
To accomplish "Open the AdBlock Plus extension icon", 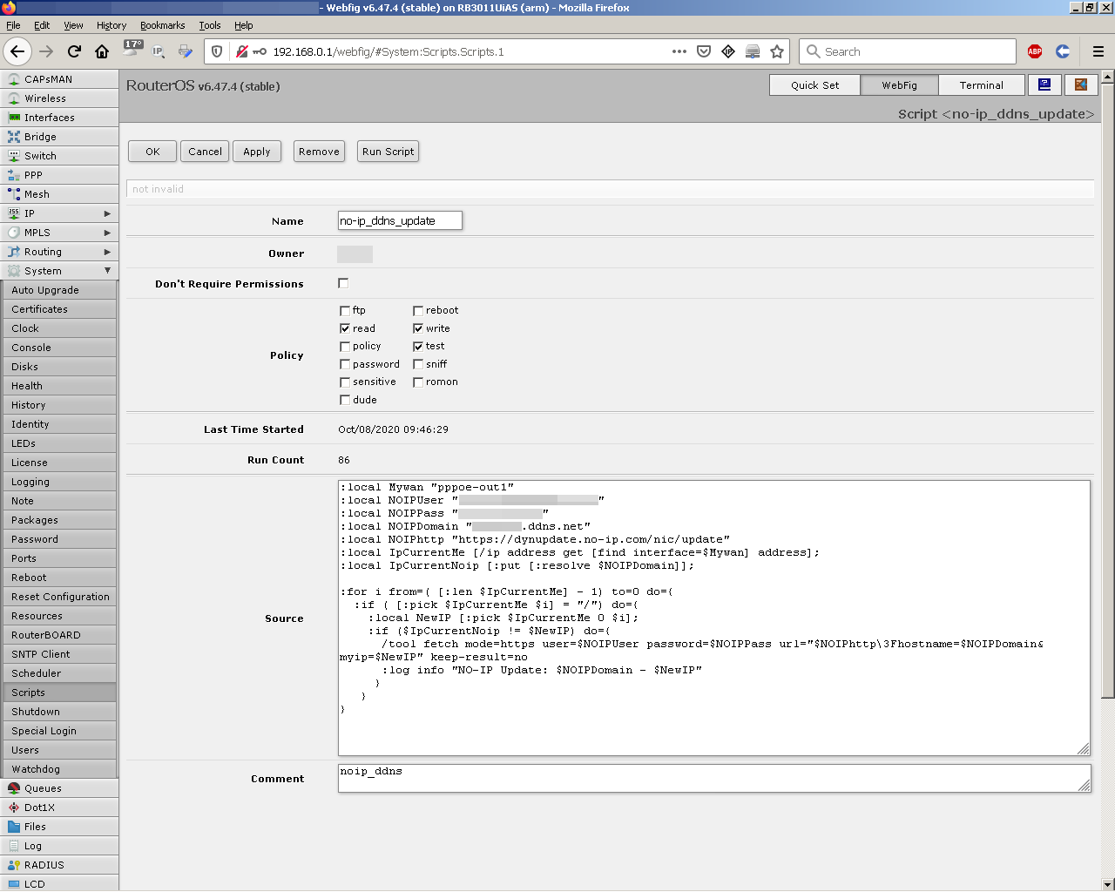I will point(1035,51).
